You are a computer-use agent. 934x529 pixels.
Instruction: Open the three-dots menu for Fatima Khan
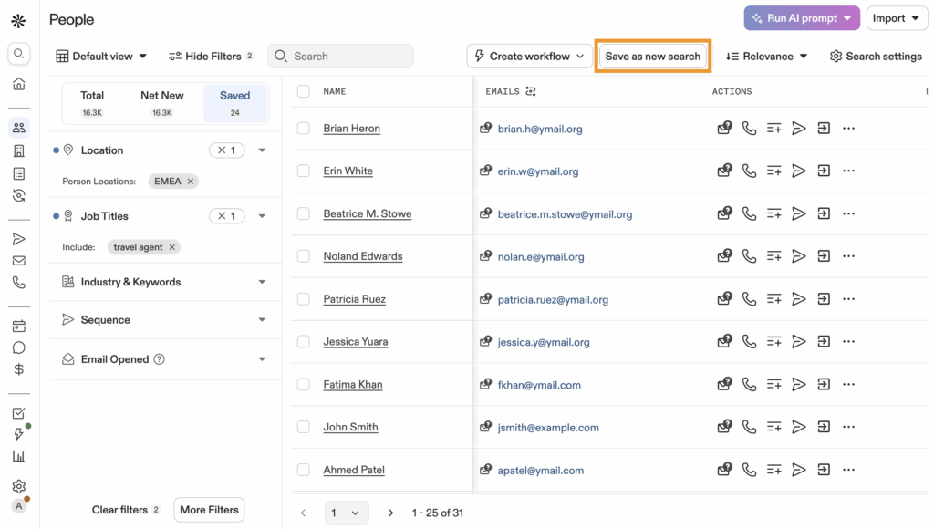click(x=848, y=384)
